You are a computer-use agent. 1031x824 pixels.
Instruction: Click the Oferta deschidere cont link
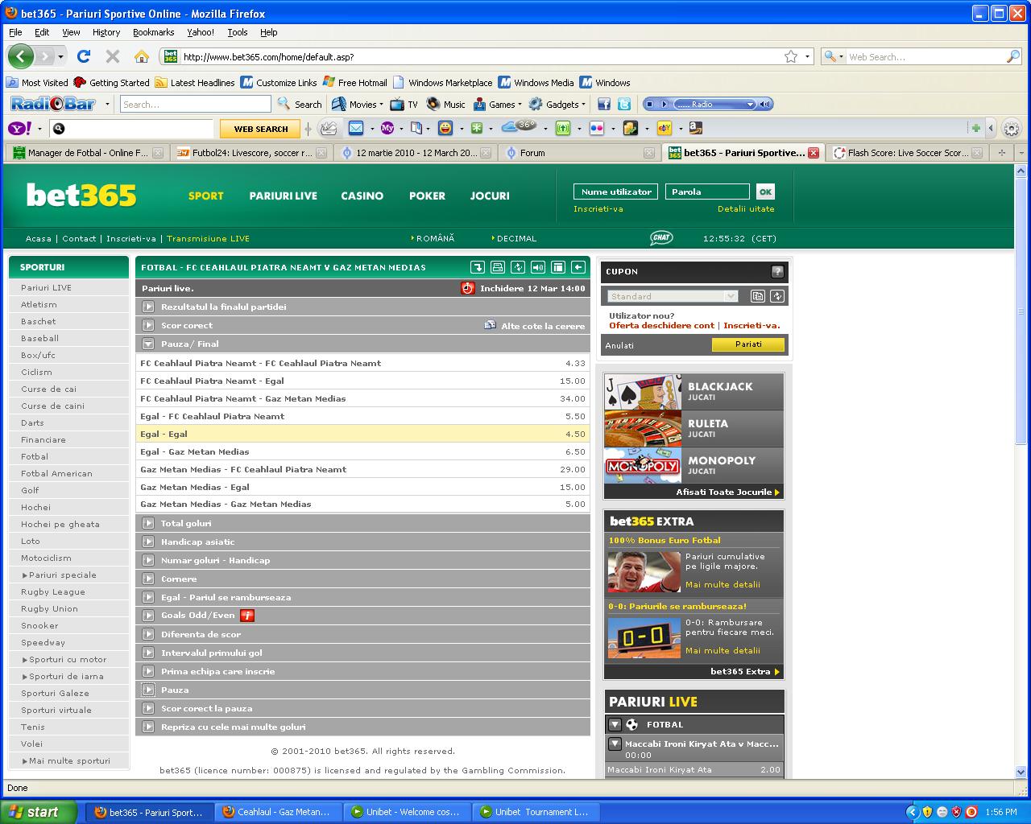(661, 326)
